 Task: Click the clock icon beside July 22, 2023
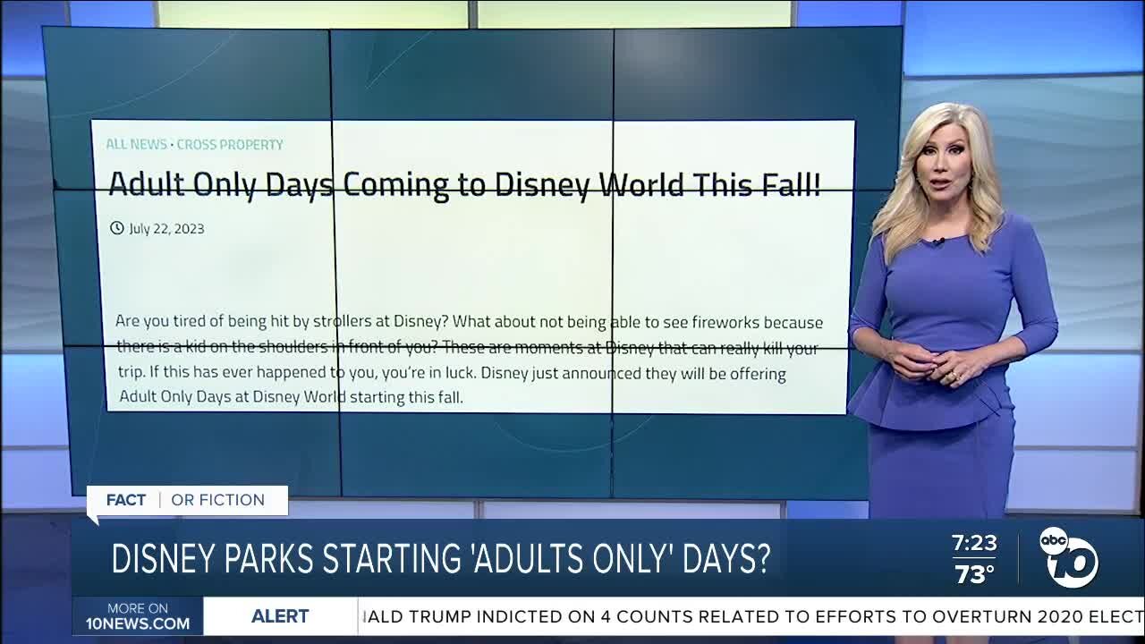pos(116,228)
